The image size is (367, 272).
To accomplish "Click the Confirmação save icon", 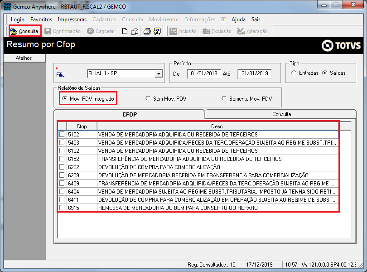I will (48, 31).
